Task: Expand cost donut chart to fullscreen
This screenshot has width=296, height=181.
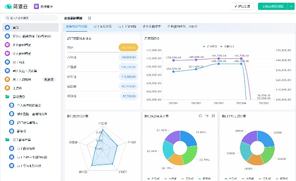Action: coord(213,116)
